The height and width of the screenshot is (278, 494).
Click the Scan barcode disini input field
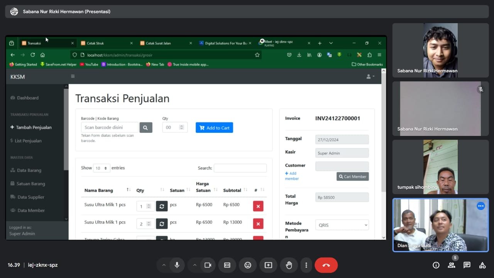(x=110, y=127)
